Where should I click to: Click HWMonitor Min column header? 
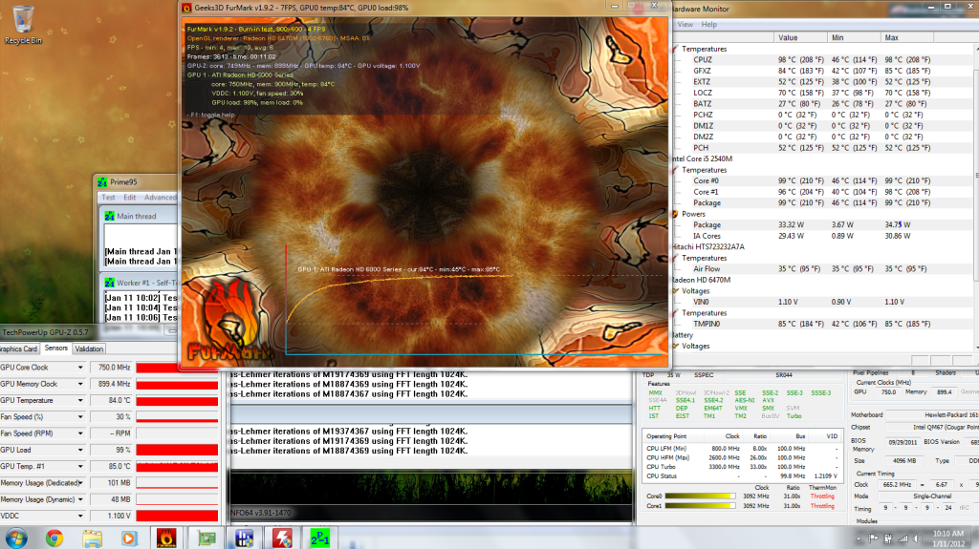(854, 37)
